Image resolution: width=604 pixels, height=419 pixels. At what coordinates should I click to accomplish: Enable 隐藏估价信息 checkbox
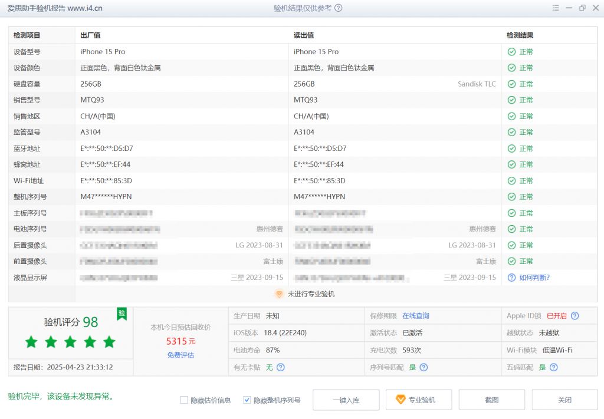coord(184,400)
